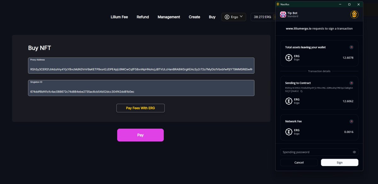Open the Refund page
Screen dimensions: 378x184
click(x=143, y=17)
